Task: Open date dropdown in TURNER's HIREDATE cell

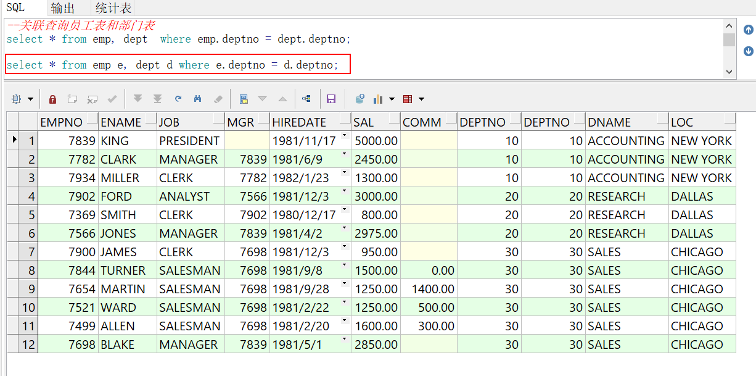Action: tap(344, 265)
